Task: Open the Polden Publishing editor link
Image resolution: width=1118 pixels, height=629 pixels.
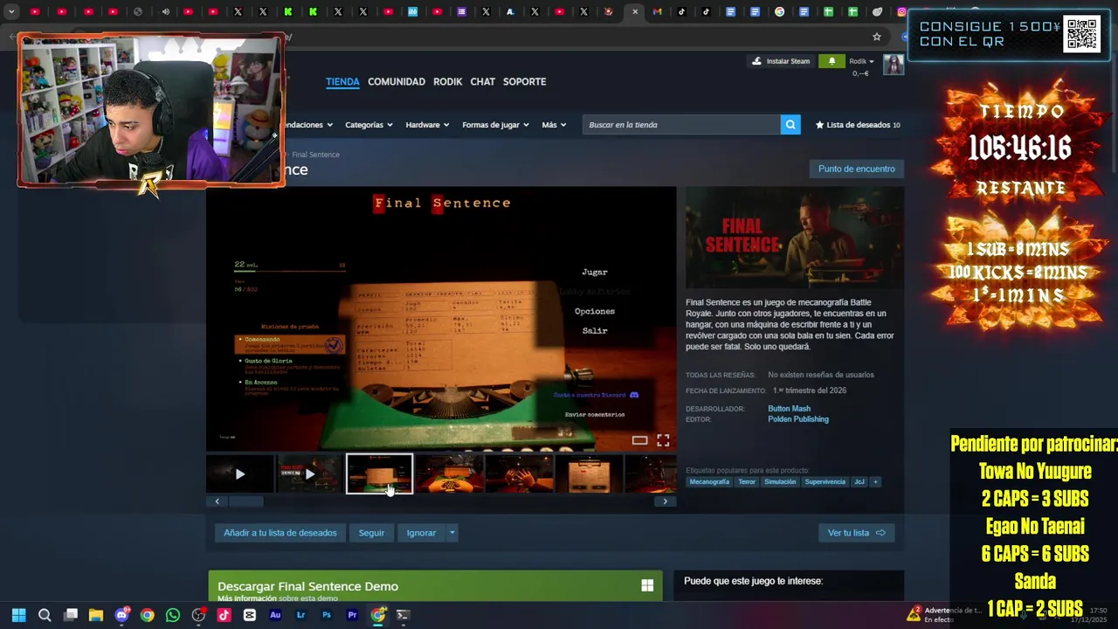Action: 798,419
